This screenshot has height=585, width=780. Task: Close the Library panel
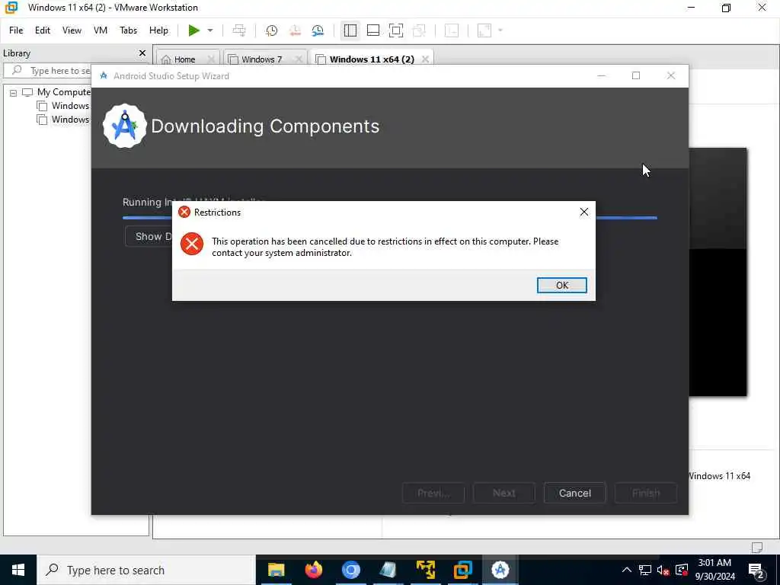coord(142,53)
